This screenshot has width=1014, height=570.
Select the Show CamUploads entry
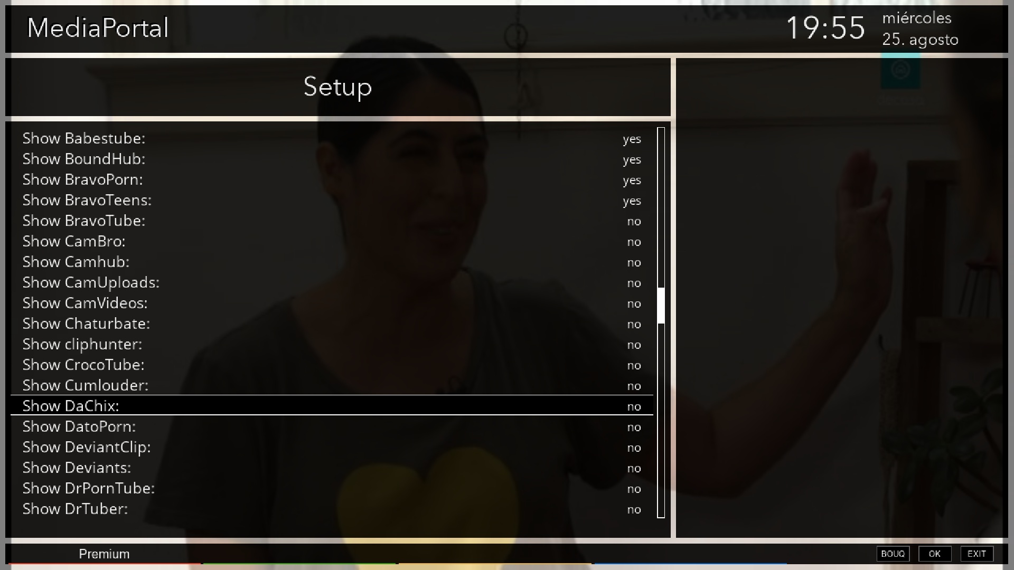click(332, 282)
